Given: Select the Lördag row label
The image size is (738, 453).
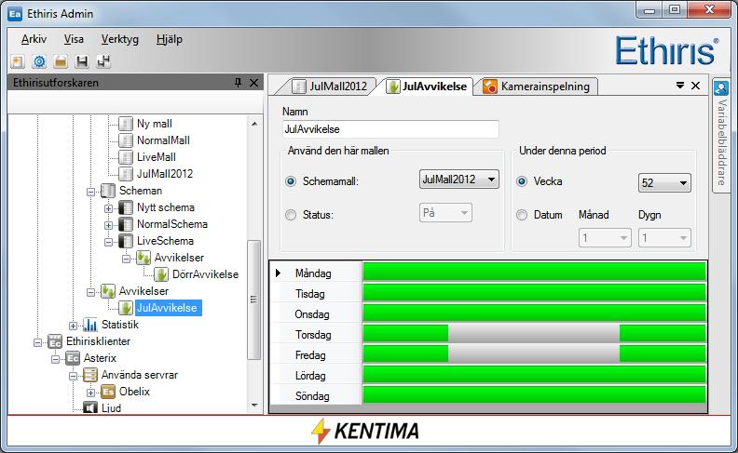Looking at the screenshot, I should (310, 376).
